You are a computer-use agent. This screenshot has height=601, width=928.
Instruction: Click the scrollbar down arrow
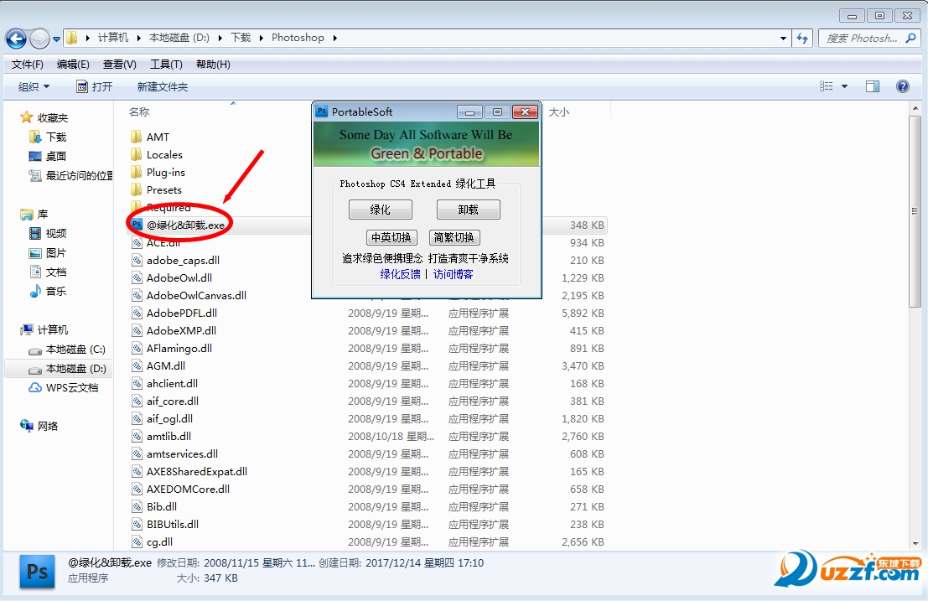pyautogui.click(x=915, y=543)
